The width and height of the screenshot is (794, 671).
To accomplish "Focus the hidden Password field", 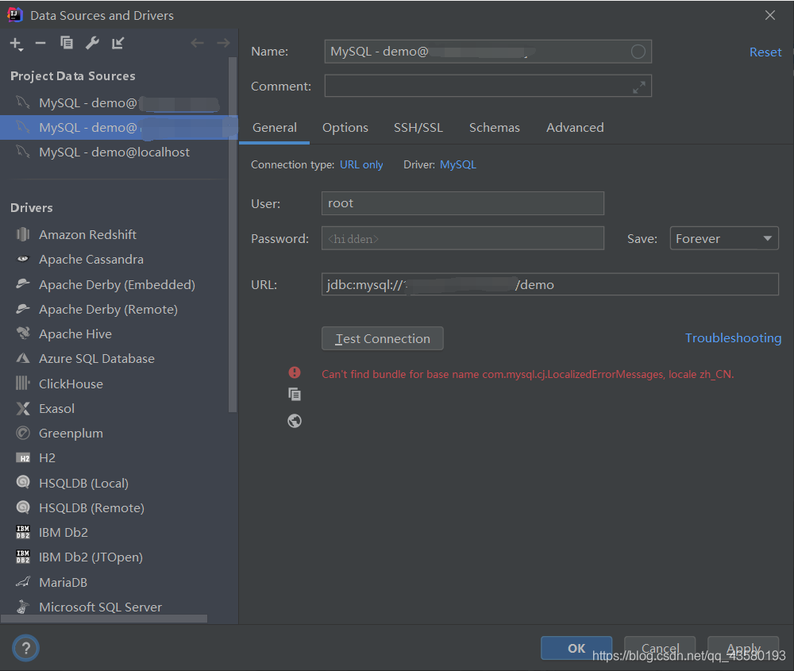I will tap(463, 238).
